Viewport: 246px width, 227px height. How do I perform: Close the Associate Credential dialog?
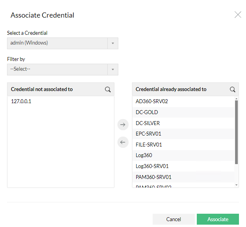(237, 15)
